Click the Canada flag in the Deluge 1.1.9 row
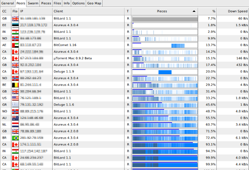The height and width of the screenshot is (170, 249). pyautogui.click(x=15, y=72)
